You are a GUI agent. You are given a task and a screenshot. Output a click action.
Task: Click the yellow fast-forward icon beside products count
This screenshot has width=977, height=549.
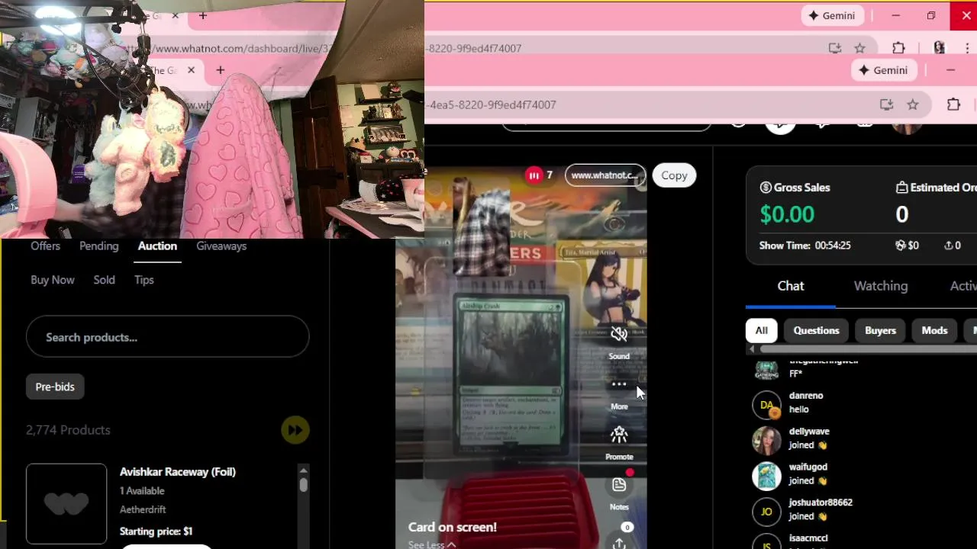point(295,430)
